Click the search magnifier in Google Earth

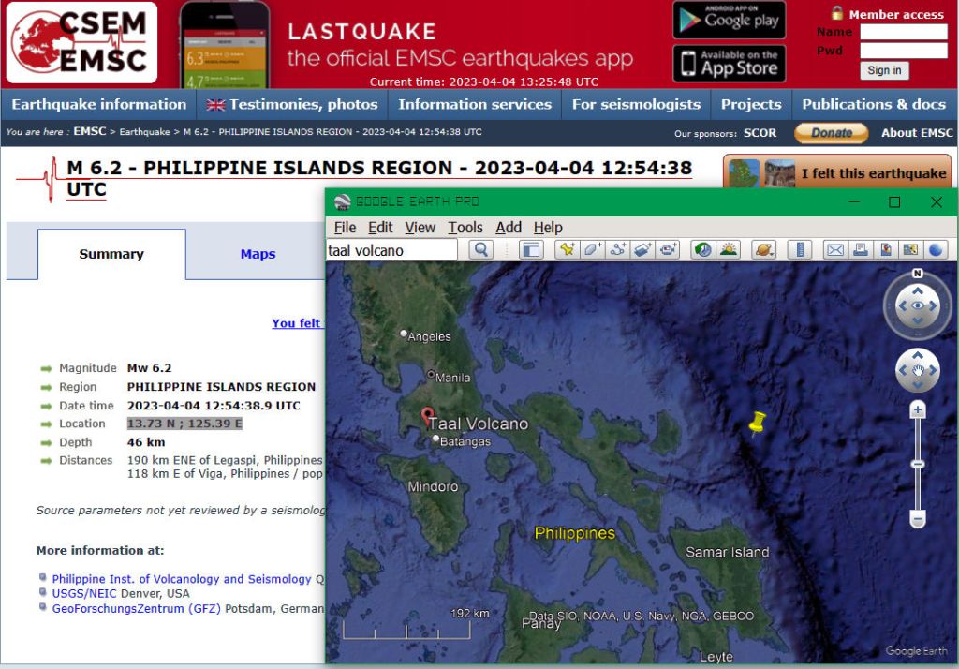tap(480, 250)
